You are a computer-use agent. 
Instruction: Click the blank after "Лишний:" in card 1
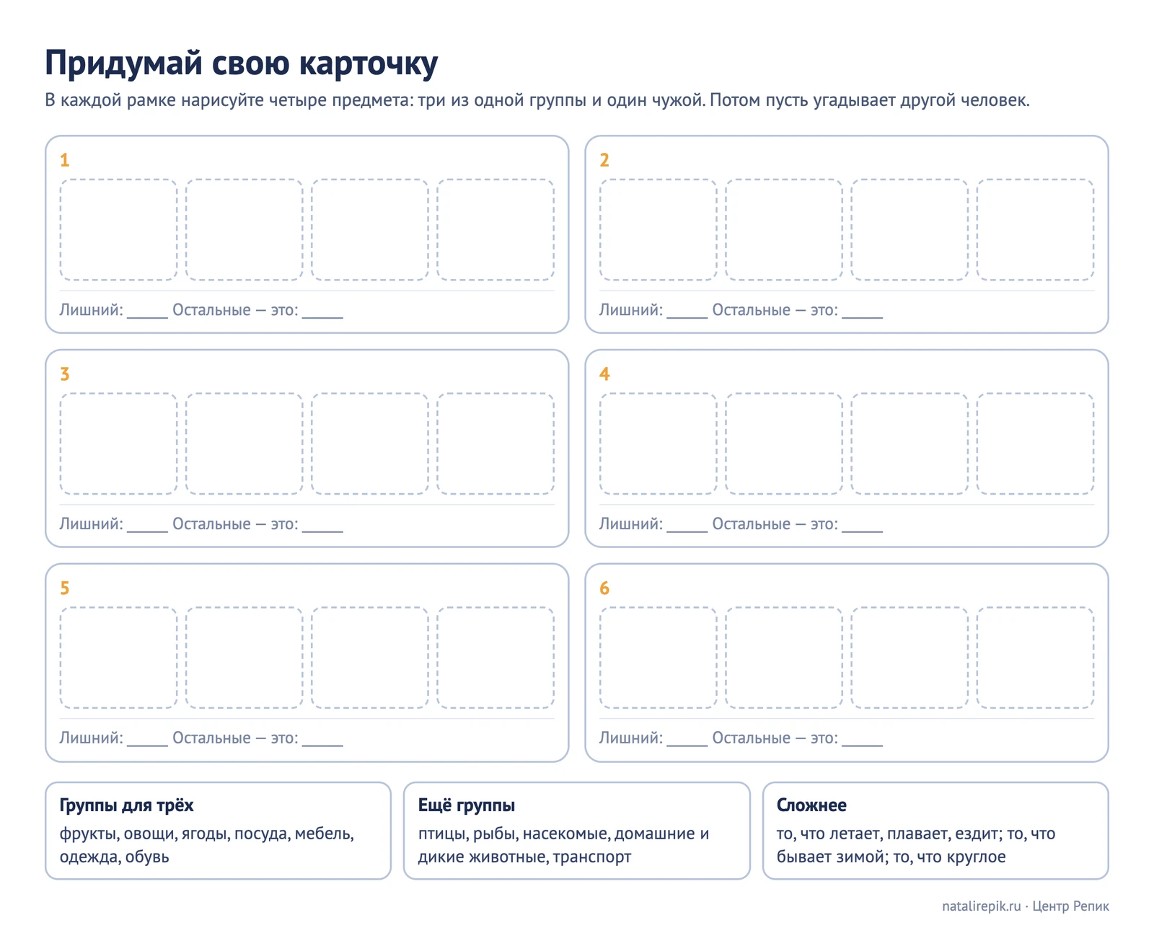[x=147, y=311]
